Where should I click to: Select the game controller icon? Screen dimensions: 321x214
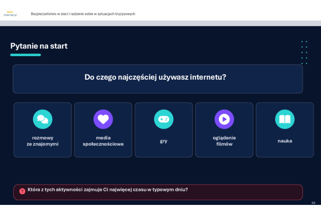[163, 119]
